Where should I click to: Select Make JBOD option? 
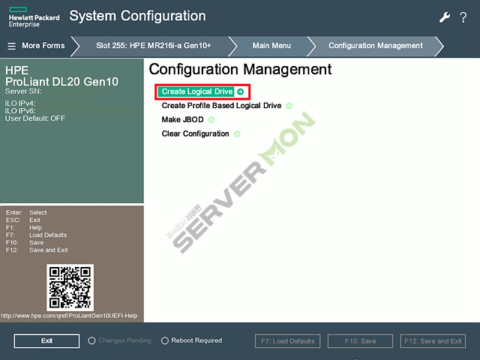(182, 120)
